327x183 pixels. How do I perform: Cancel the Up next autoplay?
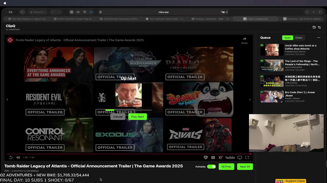pos(118,117)
